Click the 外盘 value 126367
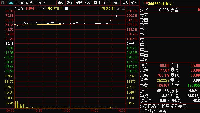 pos(163,85)
